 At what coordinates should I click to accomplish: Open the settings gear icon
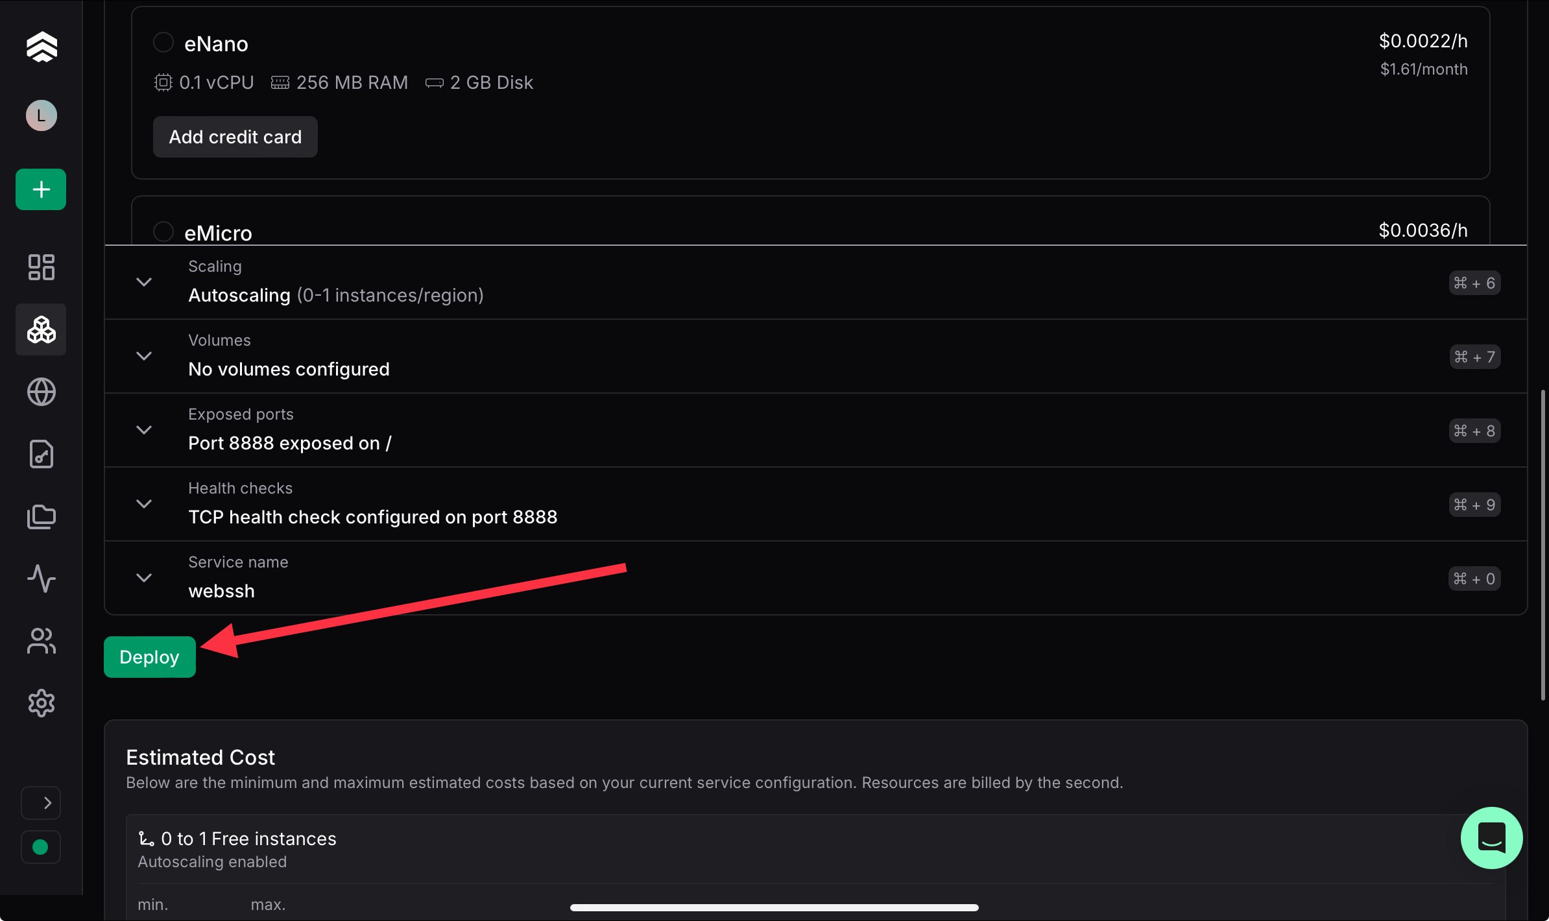click(42, 703)
